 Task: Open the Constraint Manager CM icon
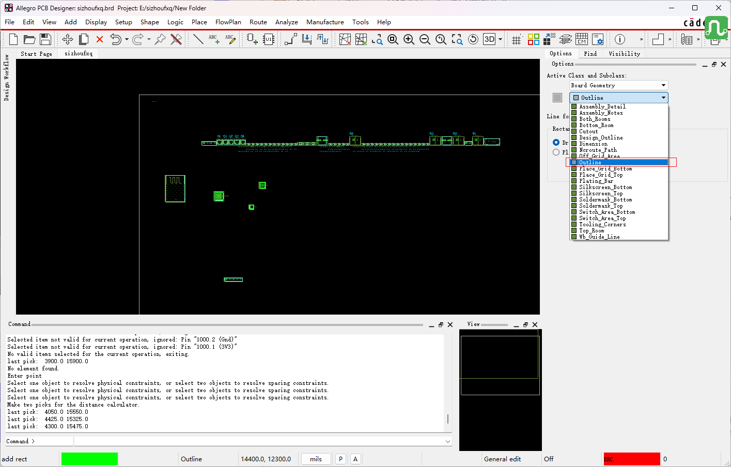pyautogui.click(x=582, y=39)
